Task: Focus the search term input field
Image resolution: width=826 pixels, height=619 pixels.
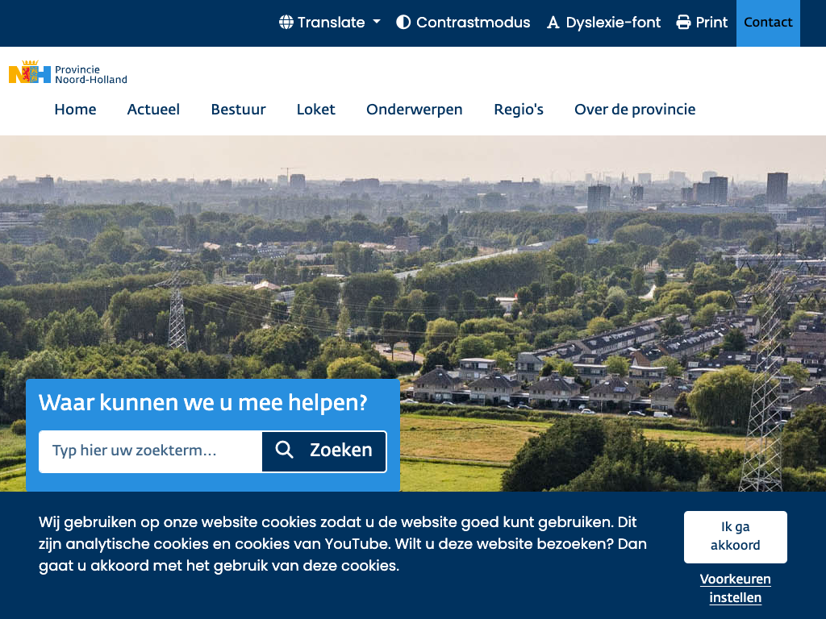Action: point(151,451)
